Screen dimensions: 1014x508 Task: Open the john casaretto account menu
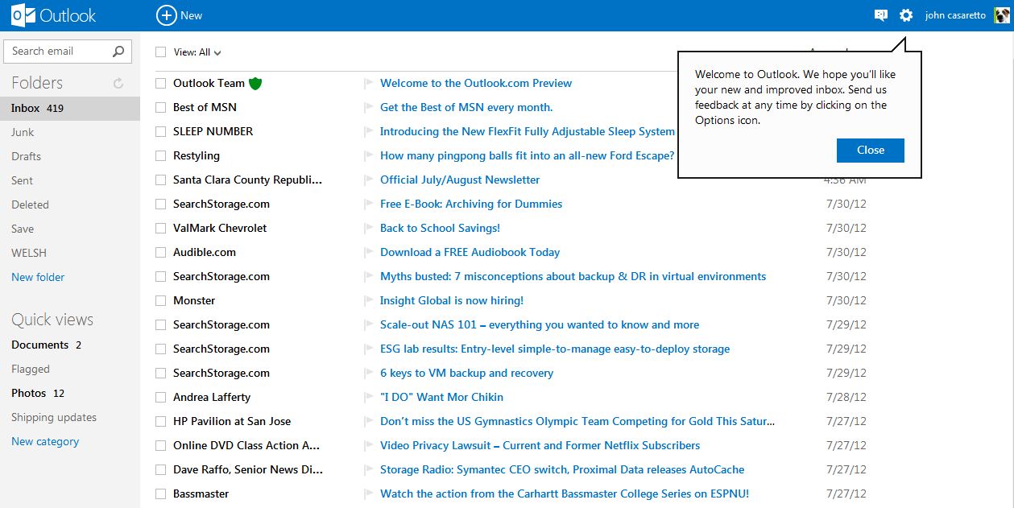click(x=955, y=15)
